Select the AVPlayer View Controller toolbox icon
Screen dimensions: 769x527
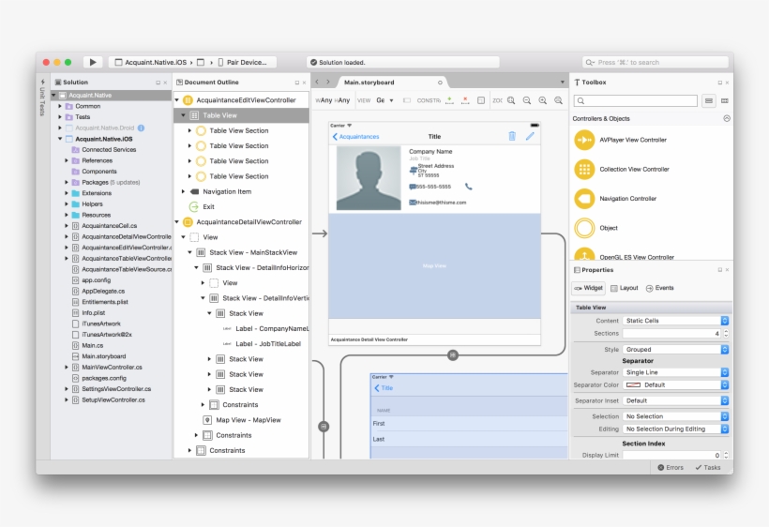[584, 140]
